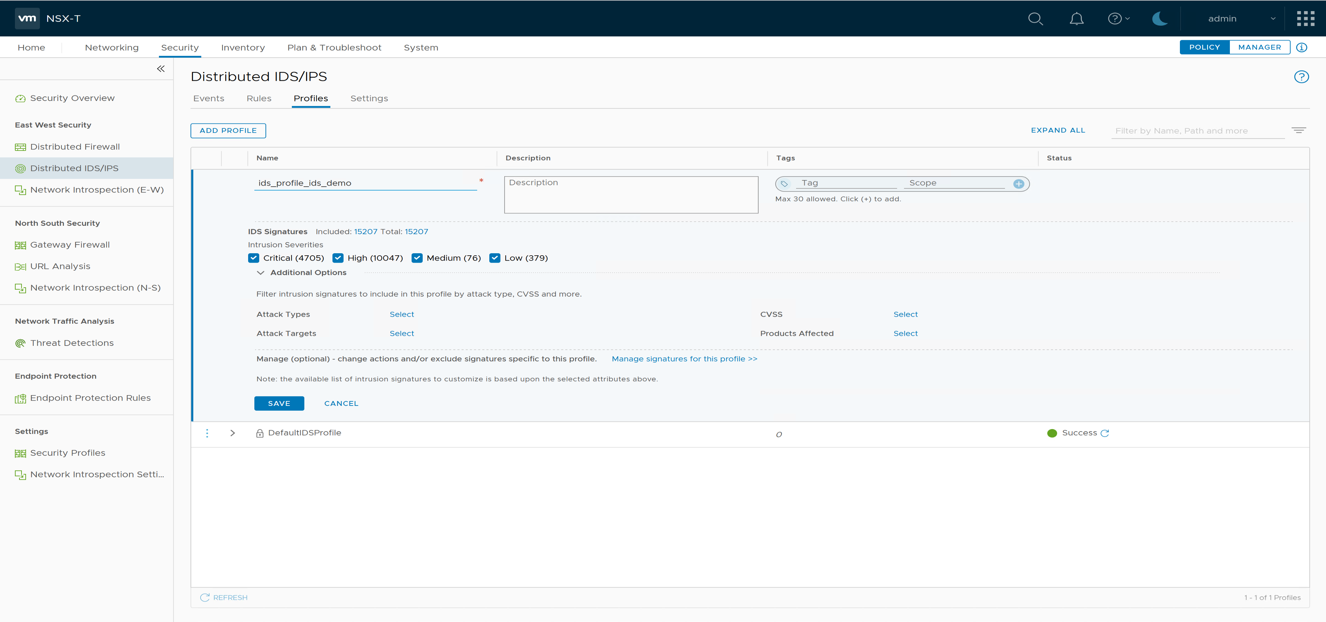Click the profile Name input field
The width and height of the screenshot is (1326, 622).
tap(365, 183)
